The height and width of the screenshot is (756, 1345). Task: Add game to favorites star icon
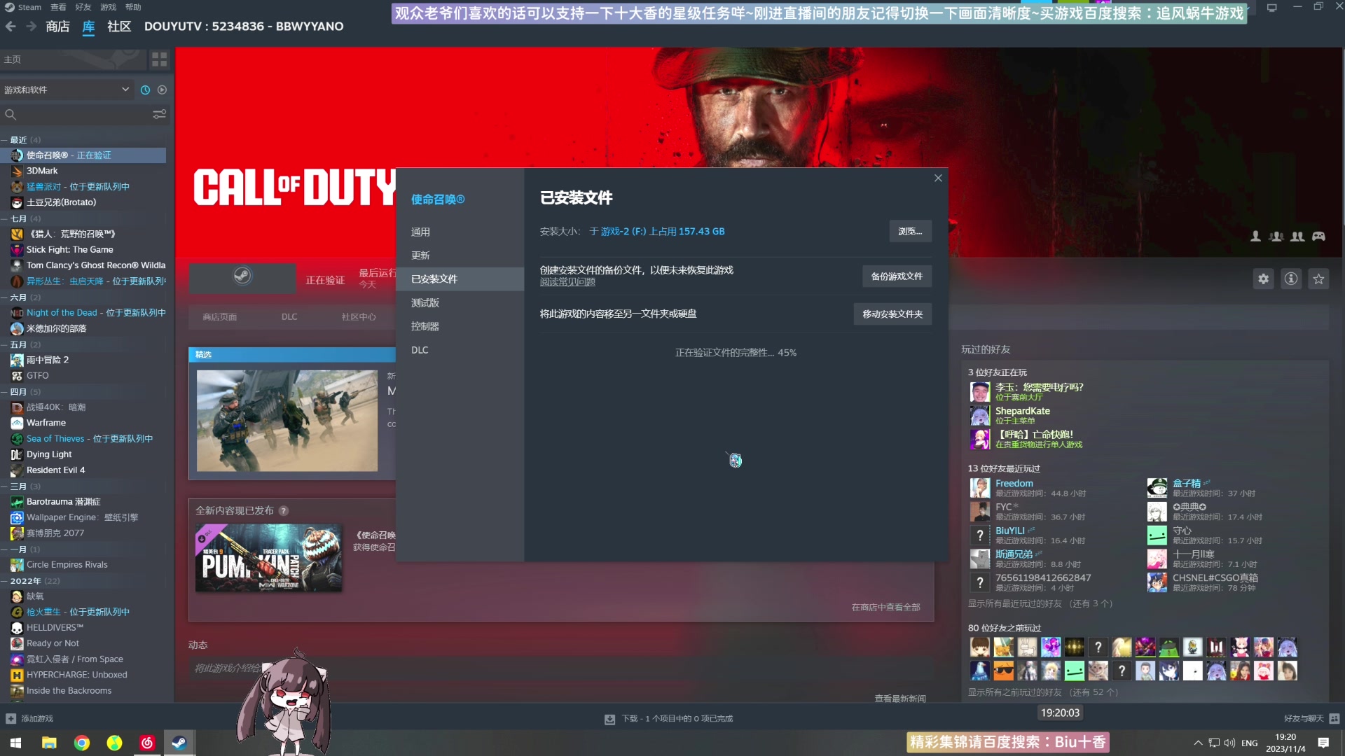1318,279
